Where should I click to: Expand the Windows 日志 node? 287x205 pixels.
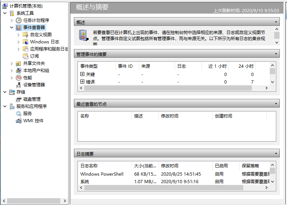click(19, 42)
